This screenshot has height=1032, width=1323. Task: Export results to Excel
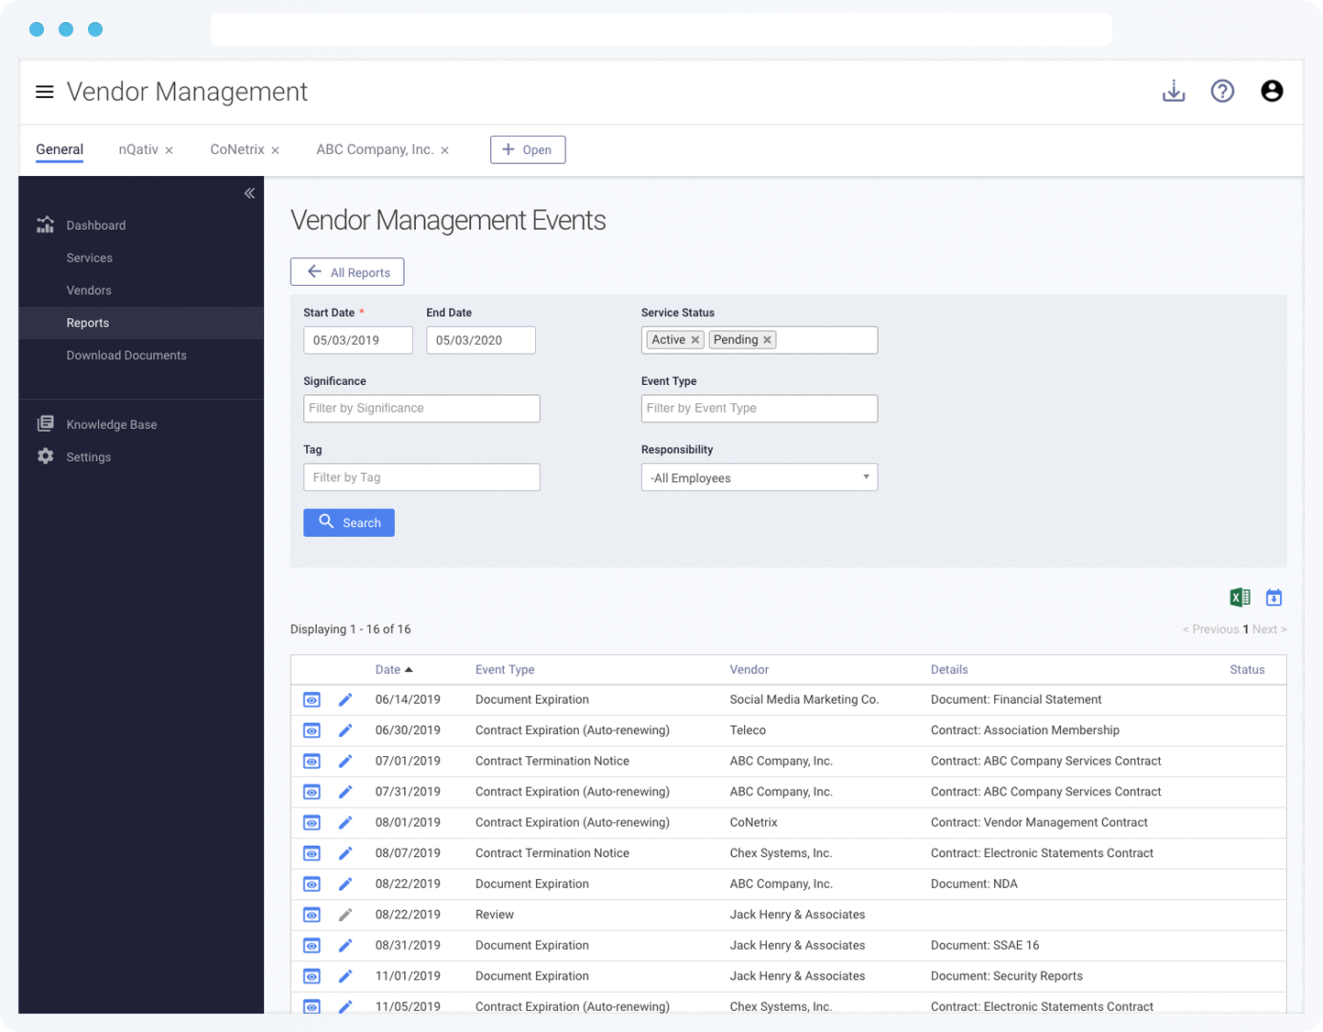[x=1240, y=598]
